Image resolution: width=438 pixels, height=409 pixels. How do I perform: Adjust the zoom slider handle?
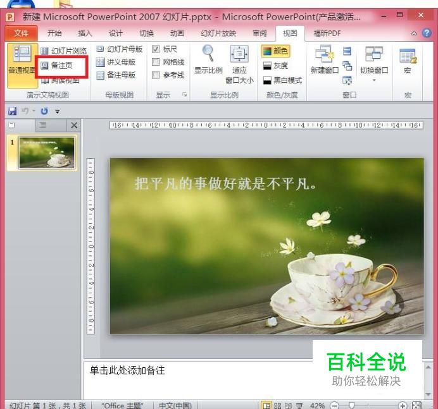click(352, 405)
